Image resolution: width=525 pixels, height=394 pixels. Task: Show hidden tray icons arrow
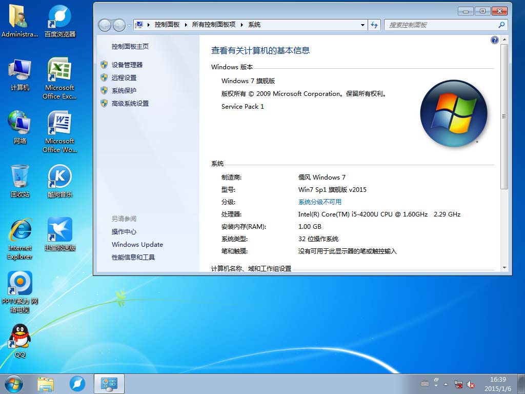click(446, 384)
